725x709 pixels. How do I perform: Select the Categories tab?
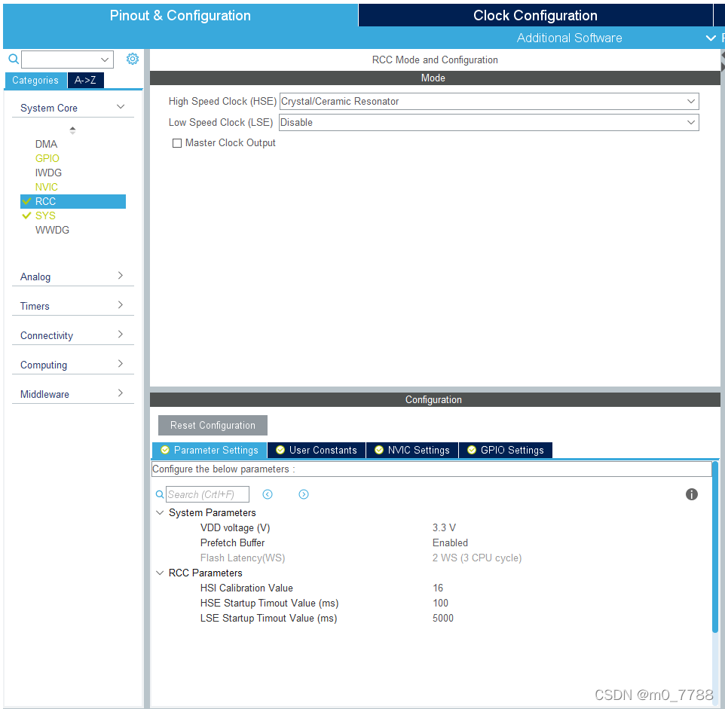(35, 80)
